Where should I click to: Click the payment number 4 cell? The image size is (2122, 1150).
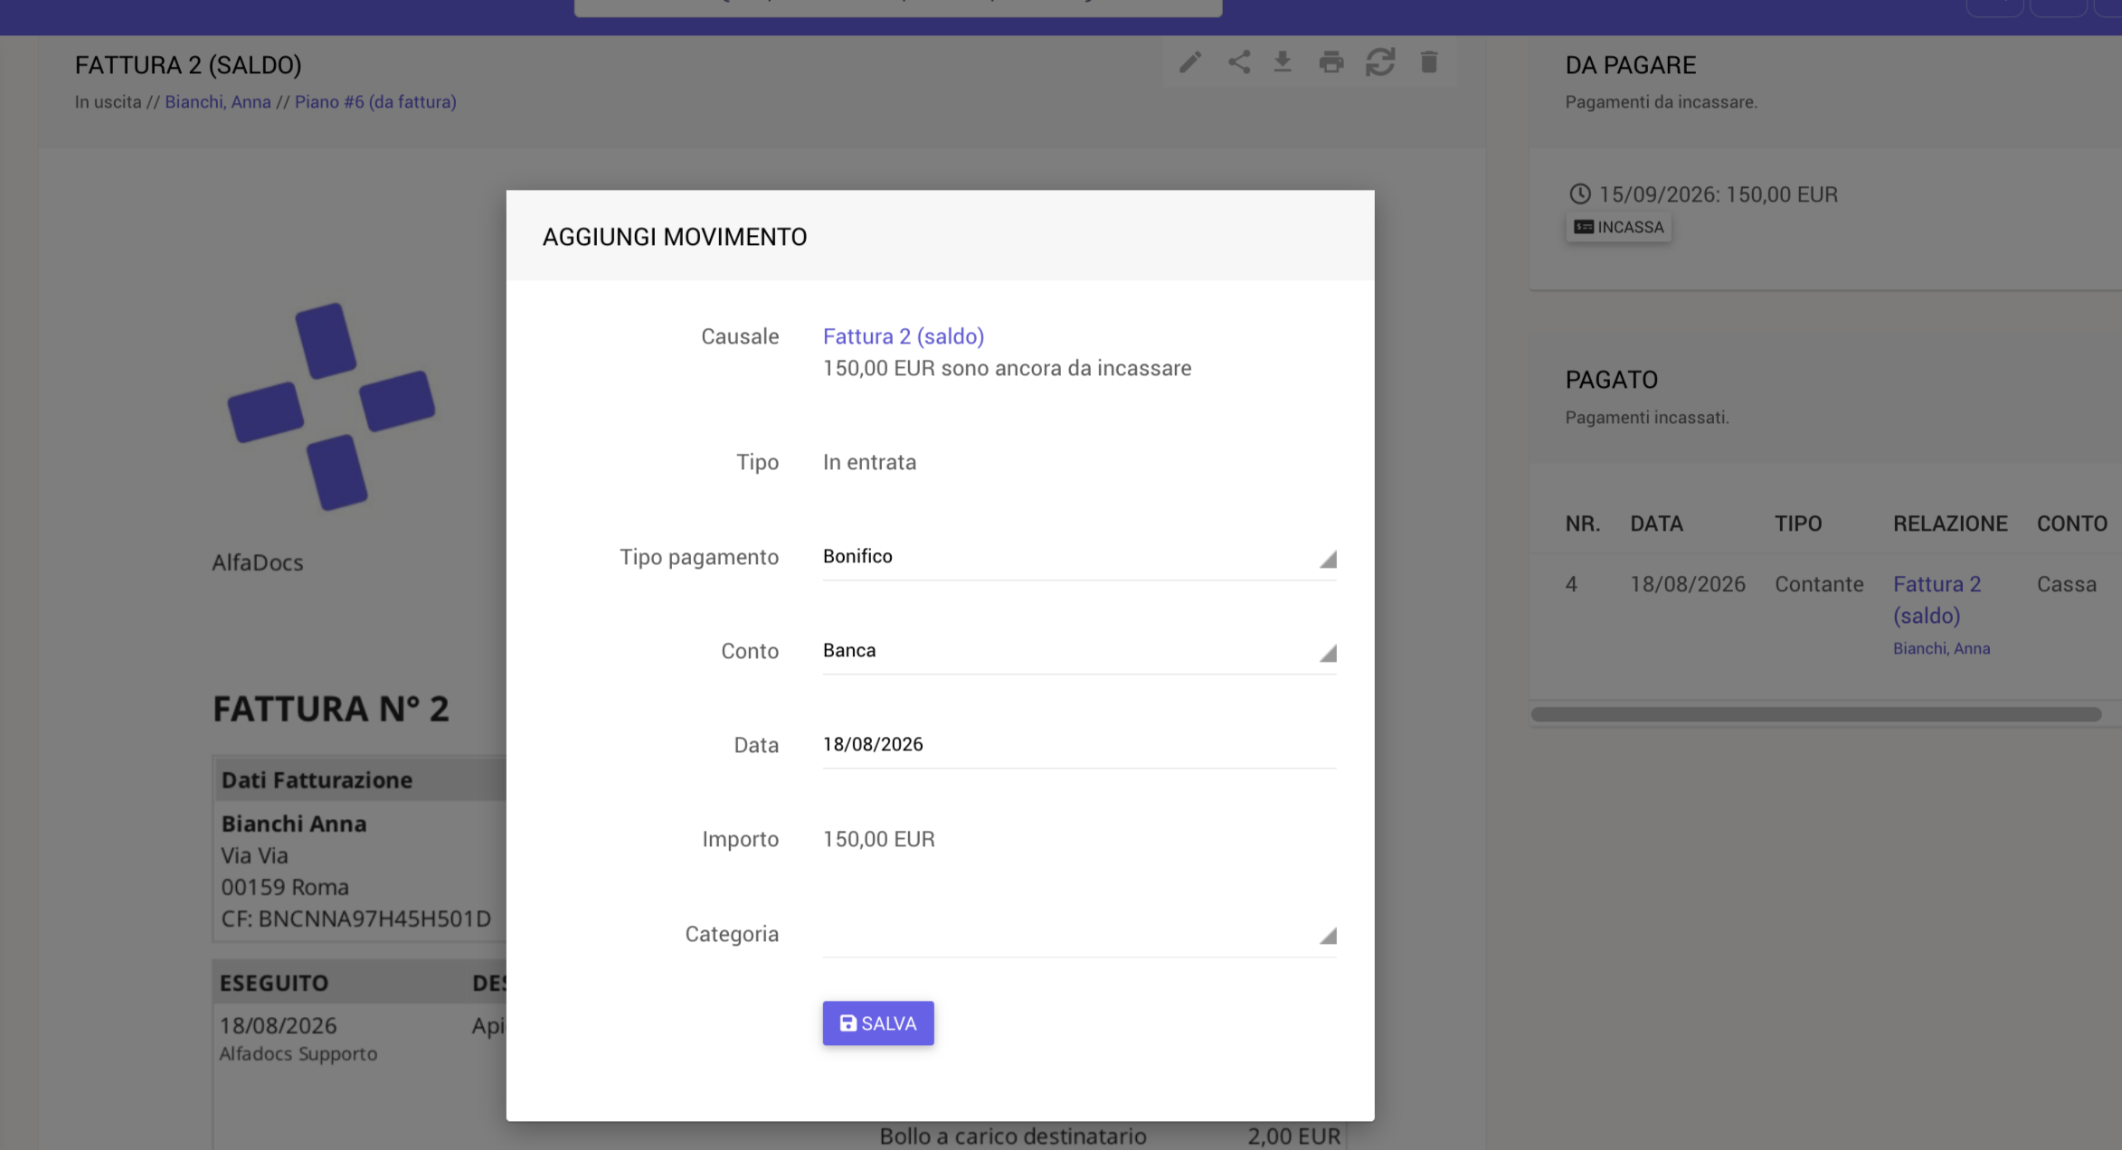[x=1571, y=585]
